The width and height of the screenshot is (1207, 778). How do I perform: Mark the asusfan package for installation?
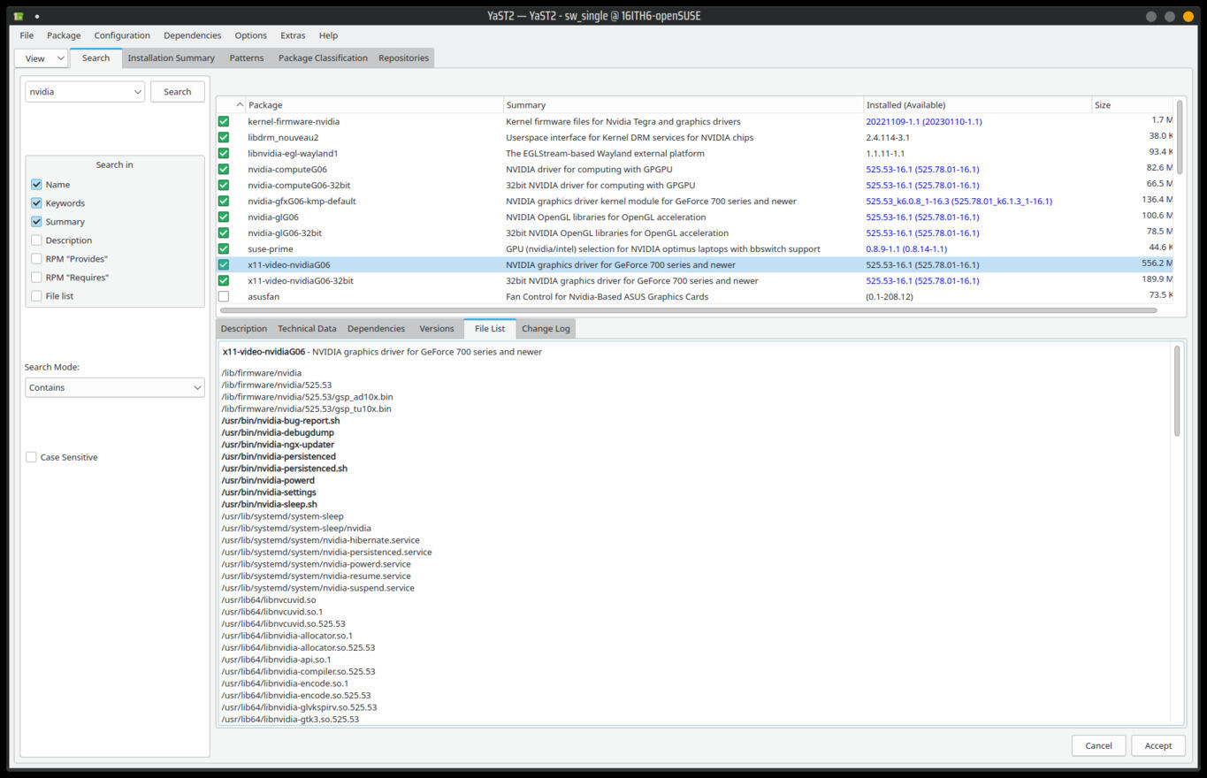point(224,296)
